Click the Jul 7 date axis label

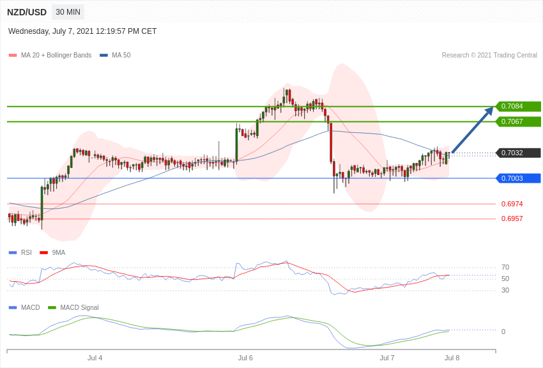[x=387, y=358]
